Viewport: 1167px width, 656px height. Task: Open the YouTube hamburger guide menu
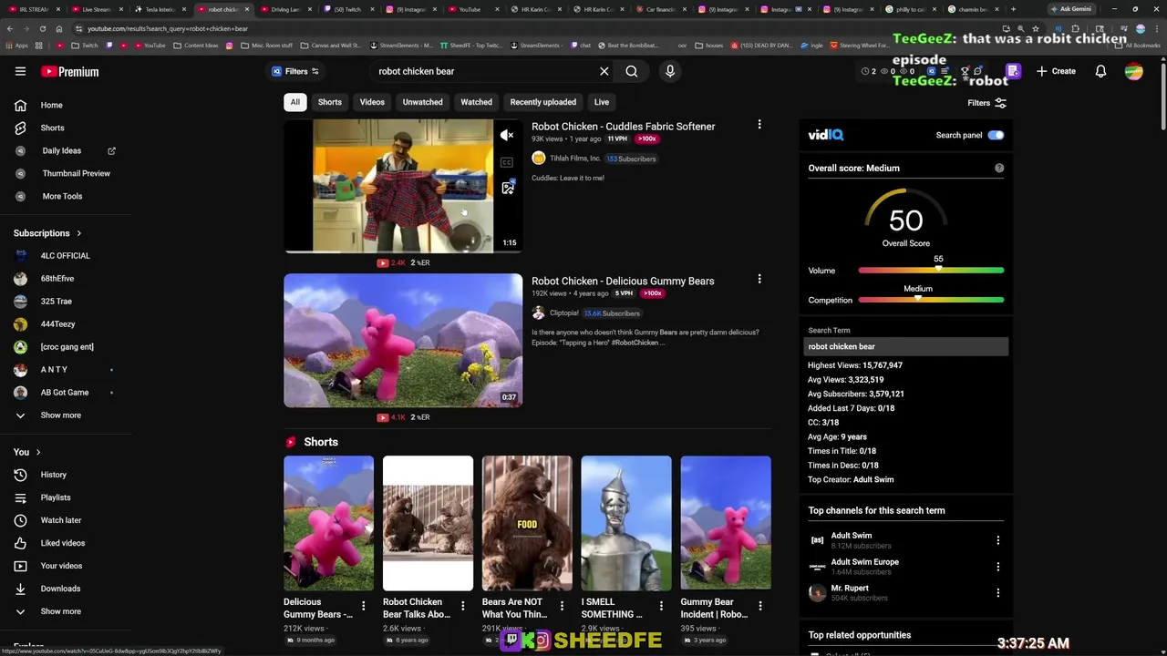coord(20,71)
